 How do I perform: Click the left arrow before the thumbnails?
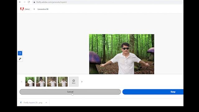coord(21,82)
